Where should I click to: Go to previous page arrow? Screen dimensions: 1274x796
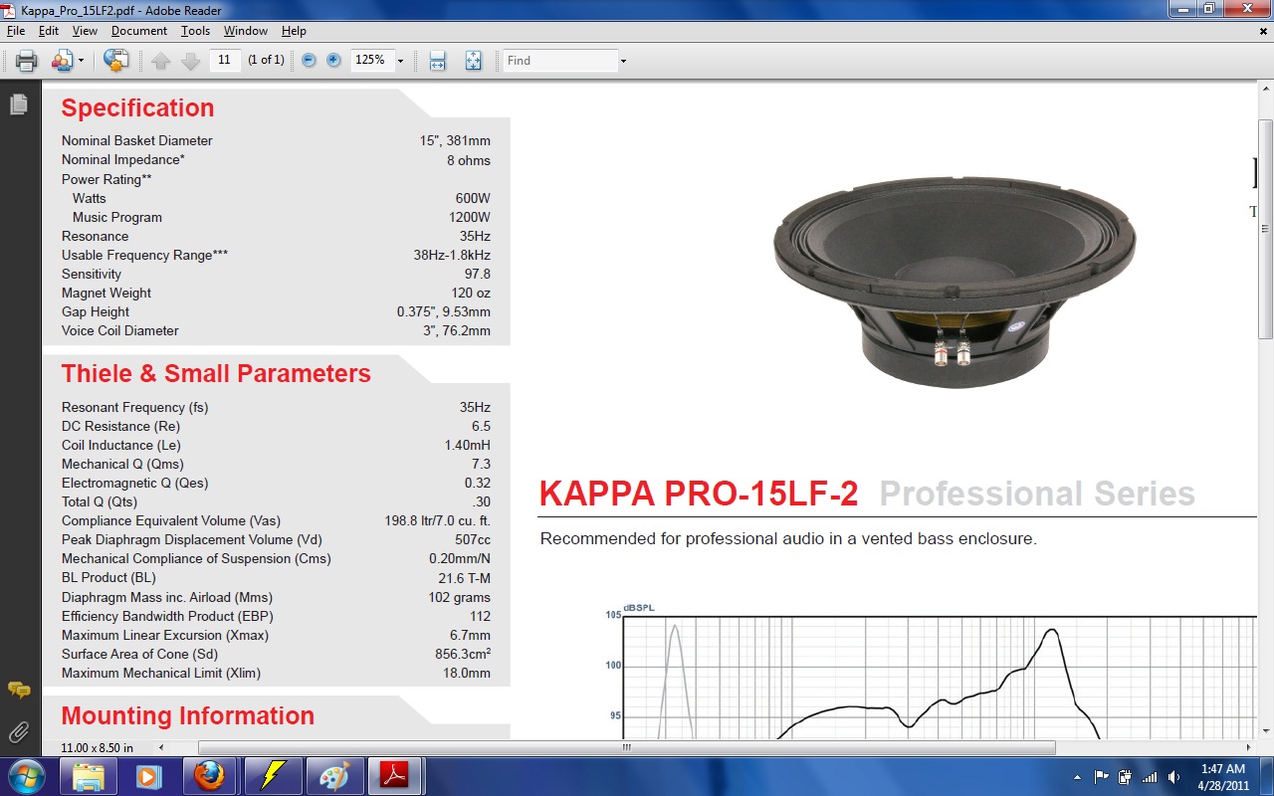tap(161, 61)
